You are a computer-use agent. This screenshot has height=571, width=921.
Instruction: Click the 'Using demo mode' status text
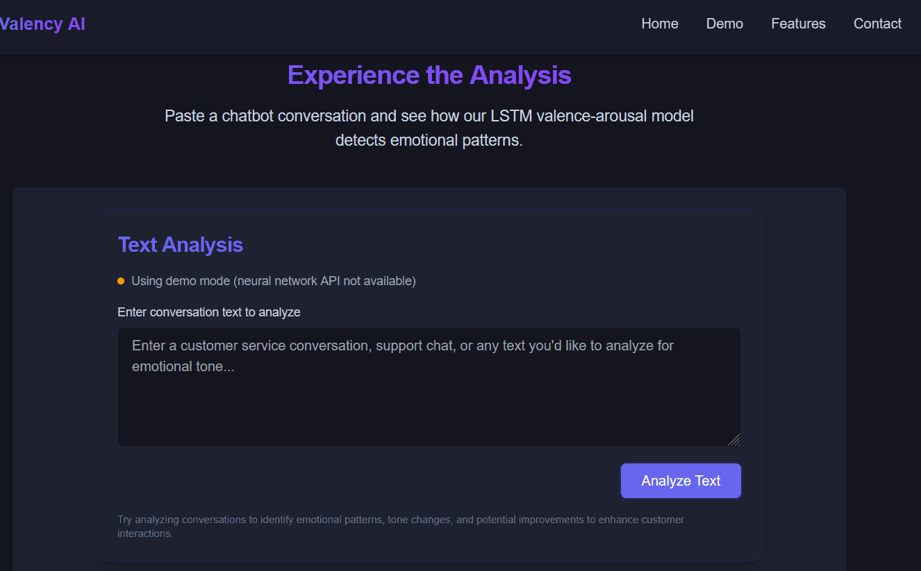[274, 281]
